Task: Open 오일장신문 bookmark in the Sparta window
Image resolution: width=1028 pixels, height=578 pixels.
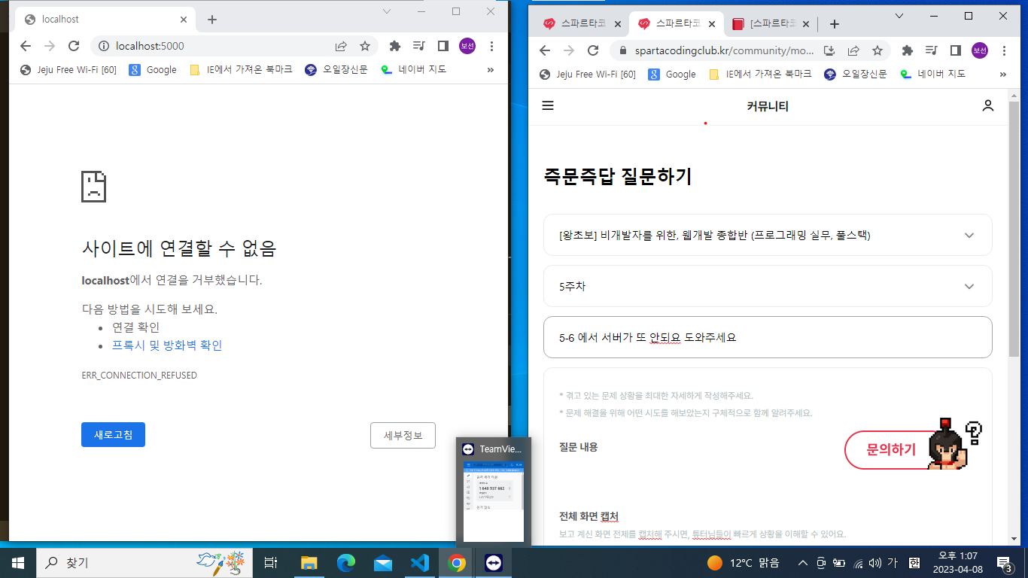Action: (x=856, y=75)
